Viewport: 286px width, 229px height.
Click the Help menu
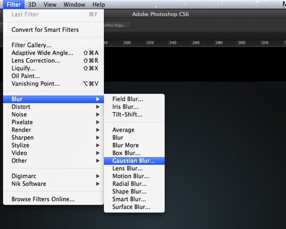coord(99,5)
